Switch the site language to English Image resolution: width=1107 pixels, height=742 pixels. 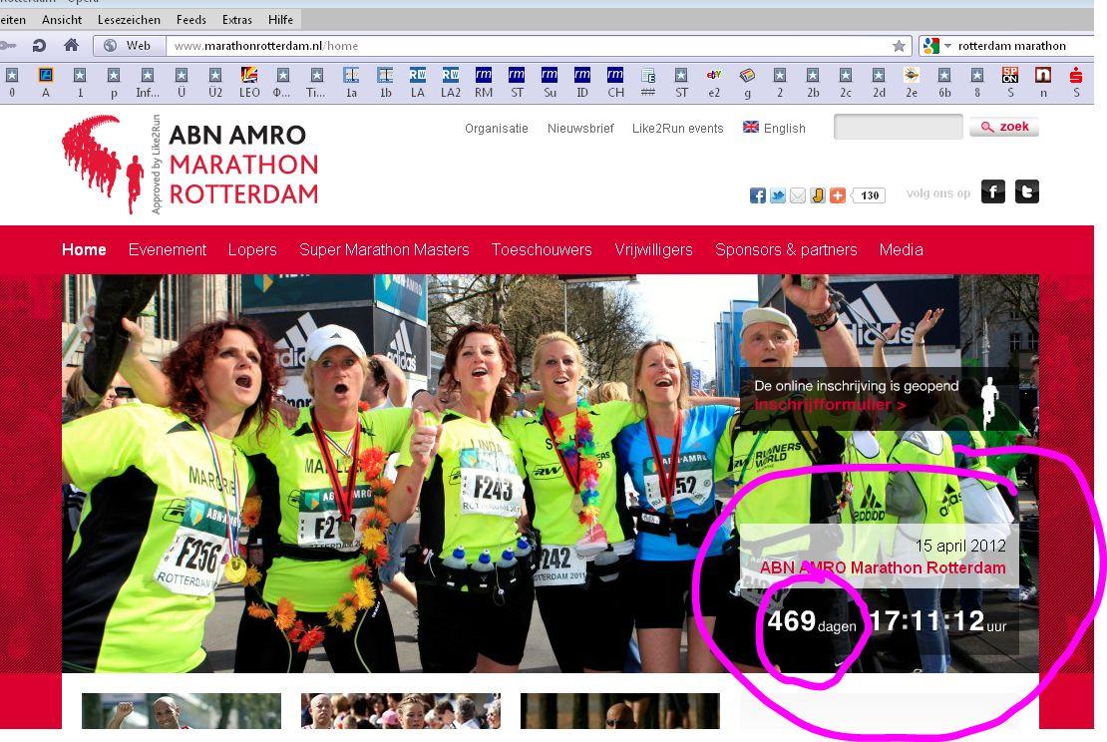tap(775, 128)
